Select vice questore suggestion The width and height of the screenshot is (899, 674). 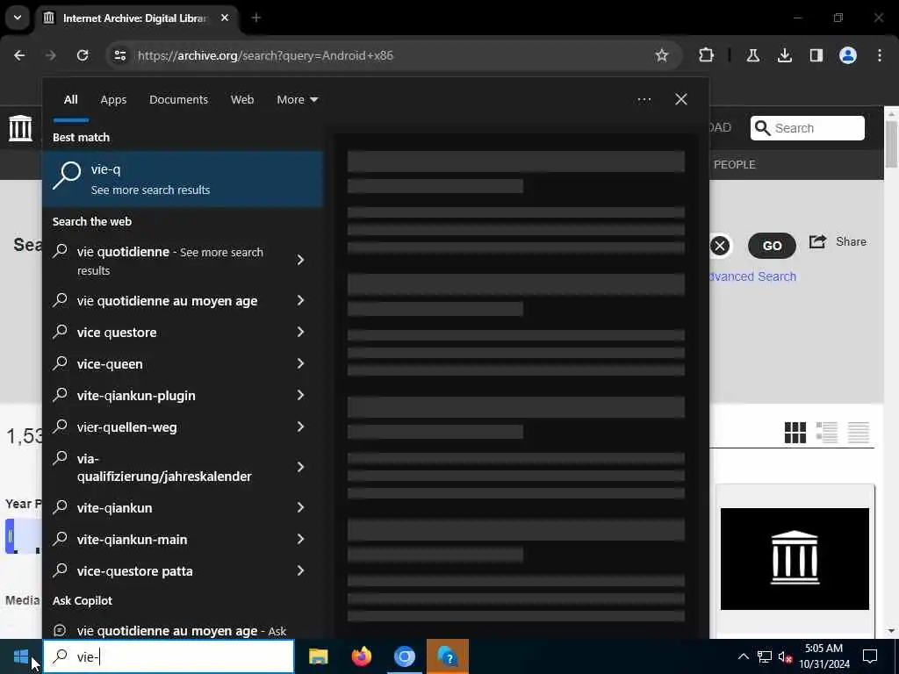117,333
